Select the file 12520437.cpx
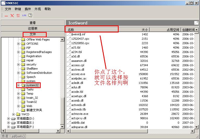 coord(80,39)
